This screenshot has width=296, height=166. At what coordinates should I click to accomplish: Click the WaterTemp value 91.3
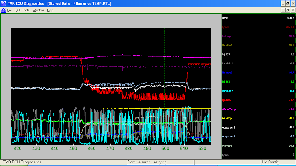[292, 109]
